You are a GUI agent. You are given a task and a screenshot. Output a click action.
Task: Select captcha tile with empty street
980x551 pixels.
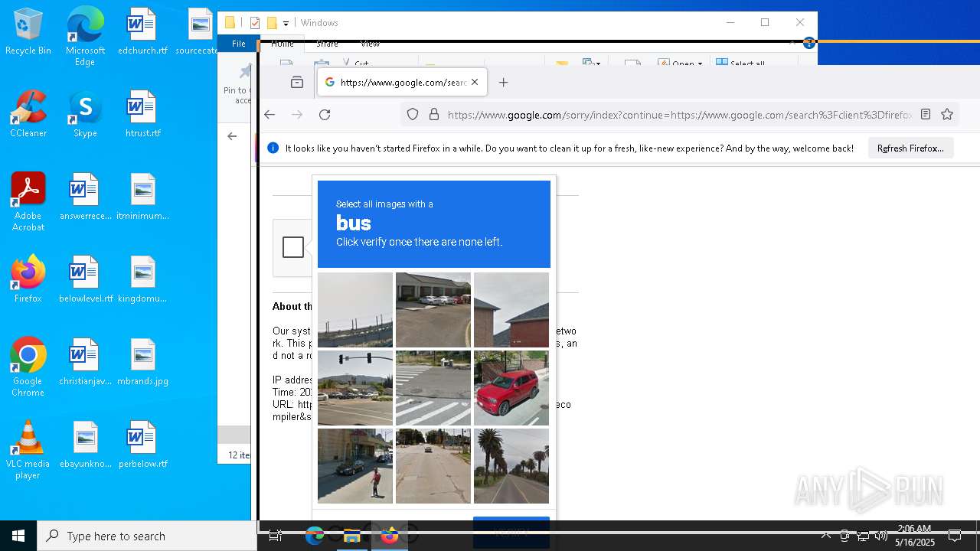[433, 466]
